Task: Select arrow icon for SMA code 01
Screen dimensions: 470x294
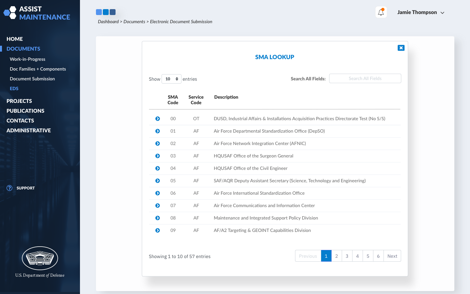Action: click(x=158, y=131)
